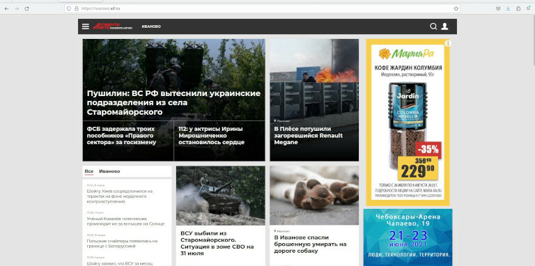
Task: Open the ad options three-dot menu
Action: pyautogui.click(x=448, y=43)
